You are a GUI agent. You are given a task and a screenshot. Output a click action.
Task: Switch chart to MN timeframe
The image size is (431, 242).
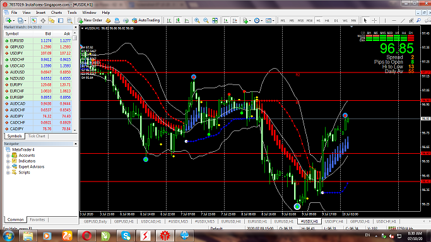pyautogui.click(x=354, y=21)
